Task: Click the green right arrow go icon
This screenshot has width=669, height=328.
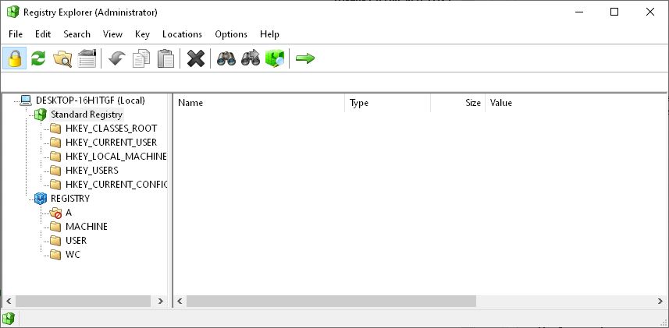Action: [305, 58]
